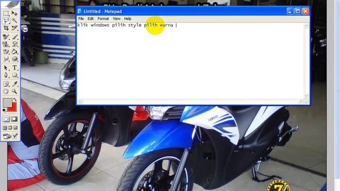
Task: Select the Eyedropper tool
Action: pos(14,84)
